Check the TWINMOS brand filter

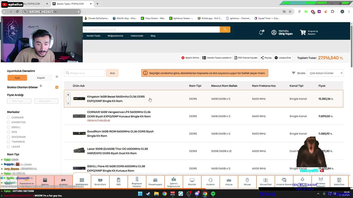(x=9, y=142)
